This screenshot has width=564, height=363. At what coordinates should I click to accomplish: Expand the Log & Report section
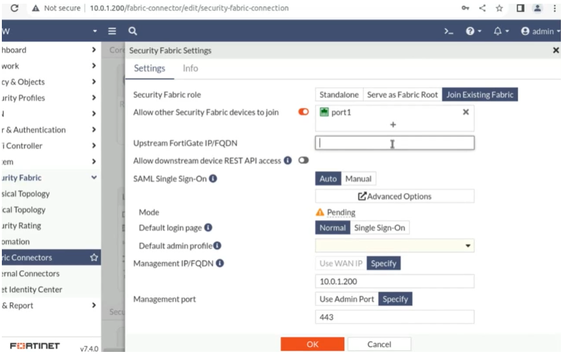[94, 305]
